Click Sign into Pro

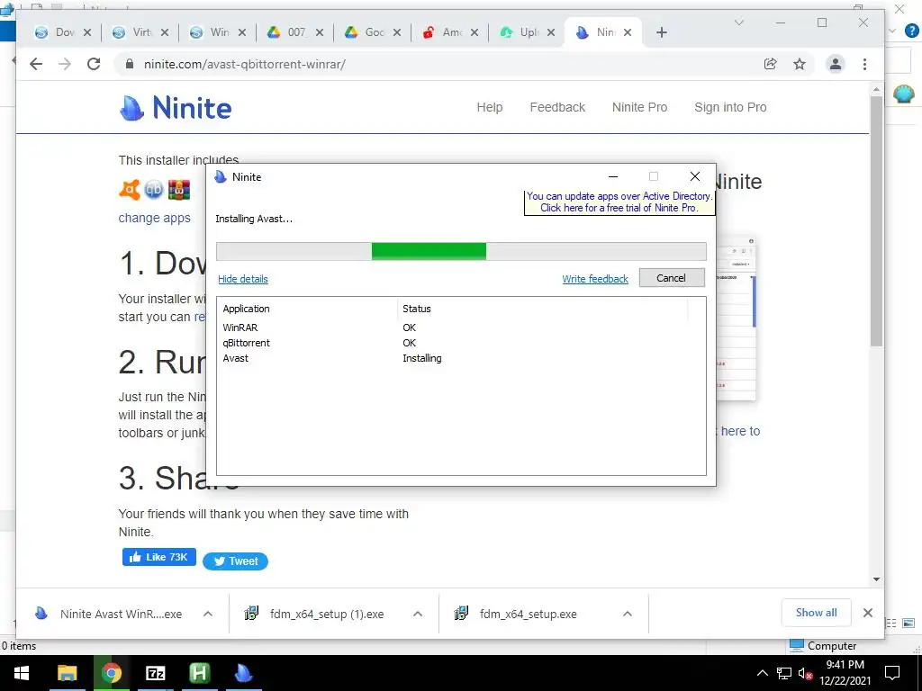coord(730,108)
